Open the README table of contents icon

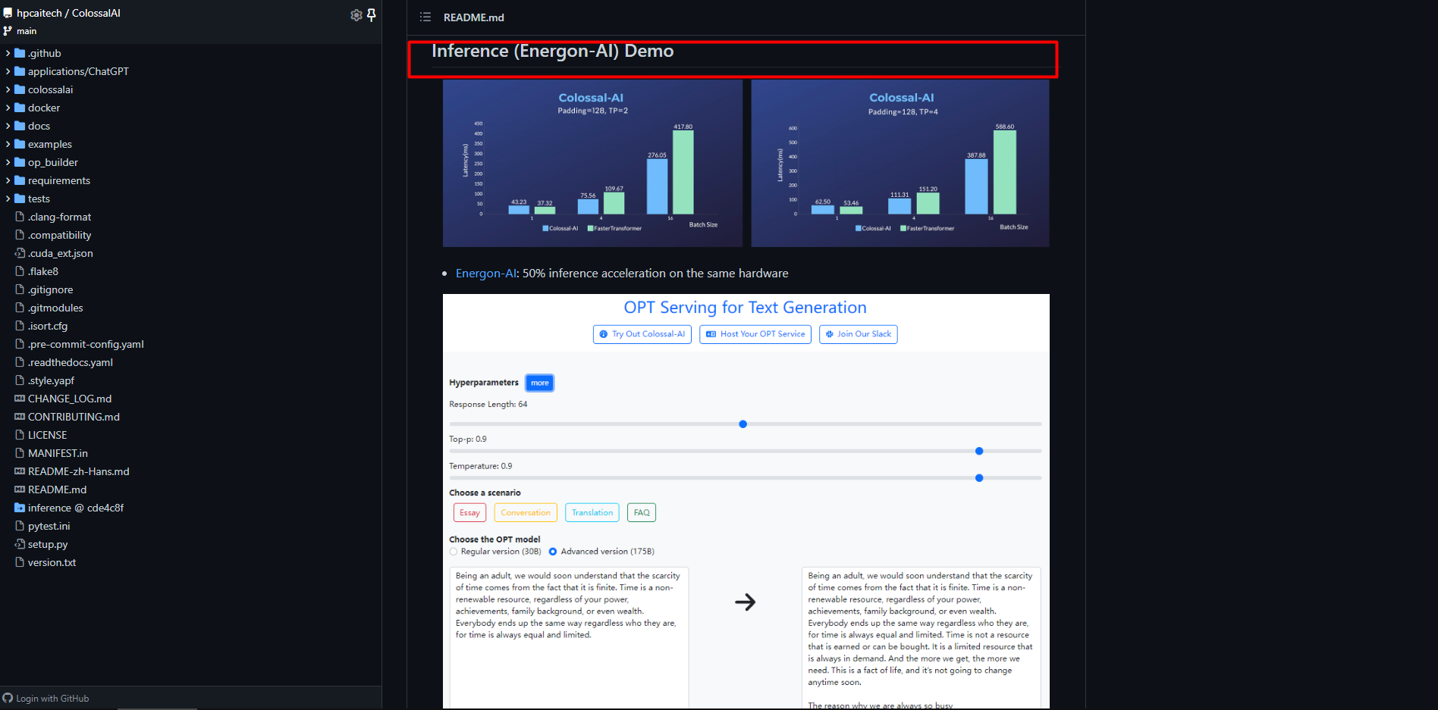[425, 17]
